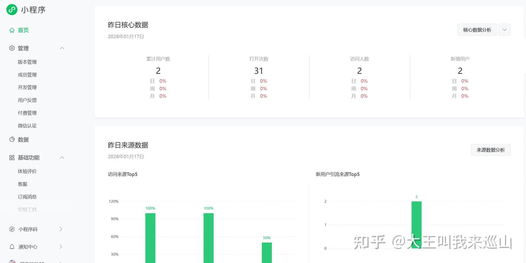Click the 120% axis label

click(114, 201)
